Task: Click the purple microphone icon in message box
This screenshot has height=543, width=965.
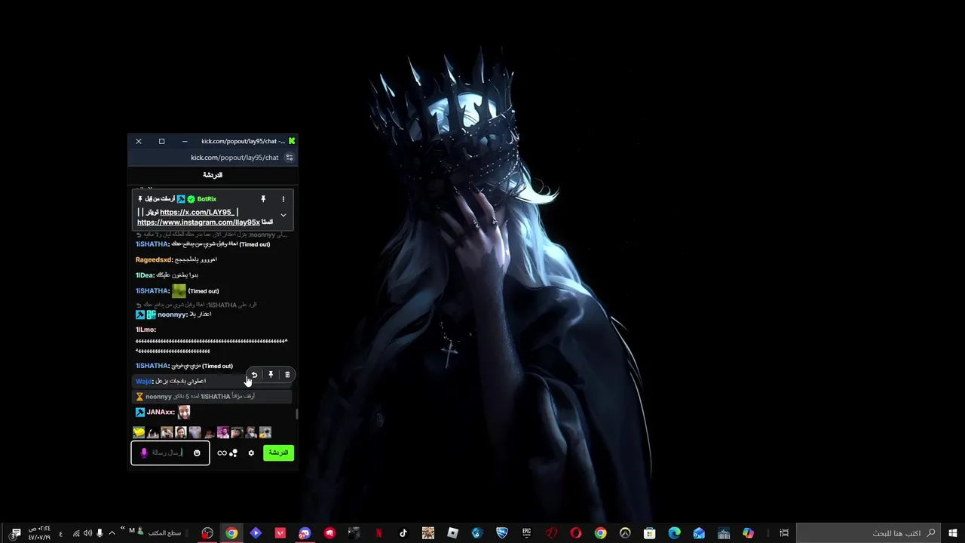Action: point(144,452)
